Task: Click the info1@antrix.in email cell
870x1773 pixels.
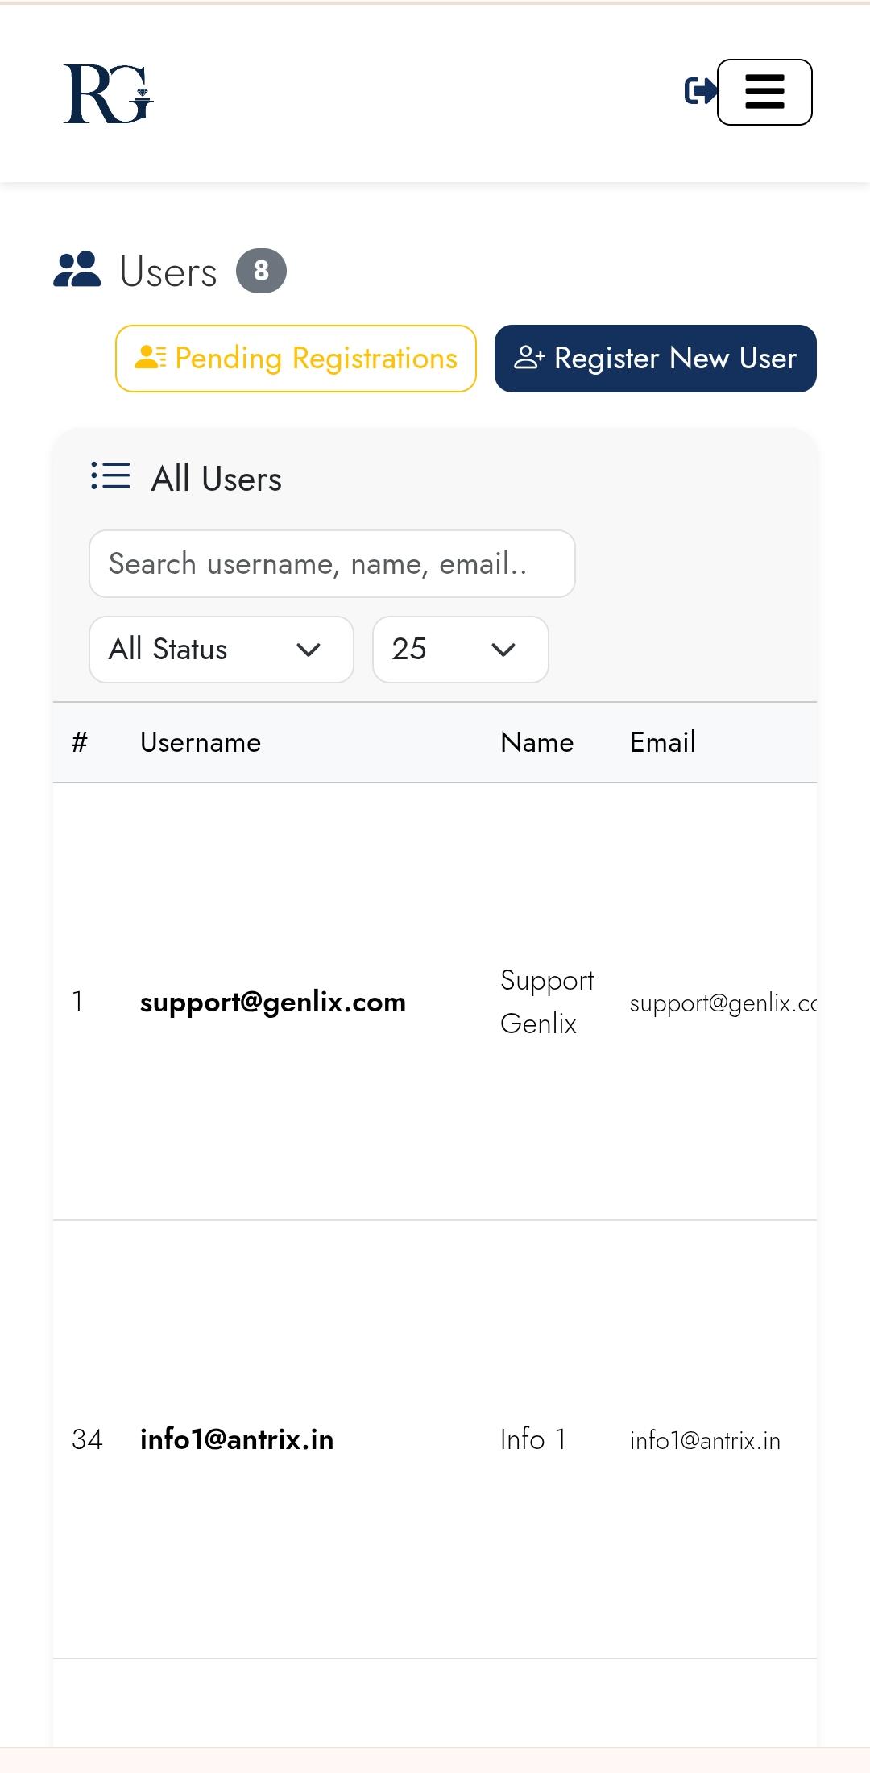Action: tap(705, 1441)
